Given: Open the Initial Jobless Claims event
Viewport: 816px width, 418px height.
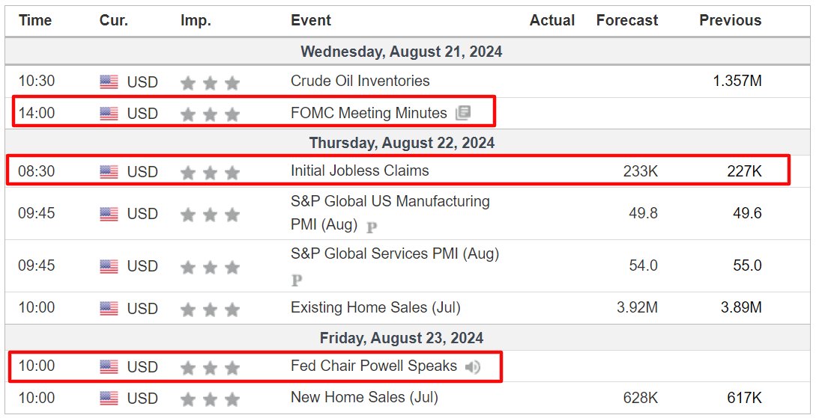Looking at the screenshot, I should tap(360, 170).
